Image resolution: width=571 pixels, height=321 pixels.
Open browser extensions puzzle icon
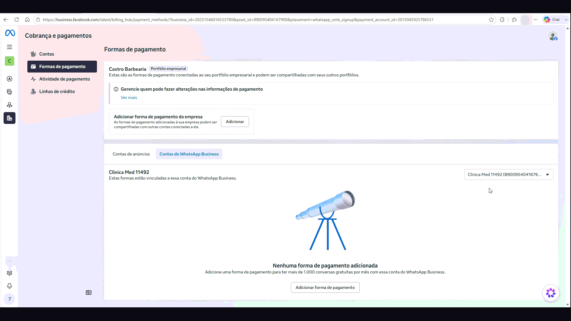coord(502,20)
